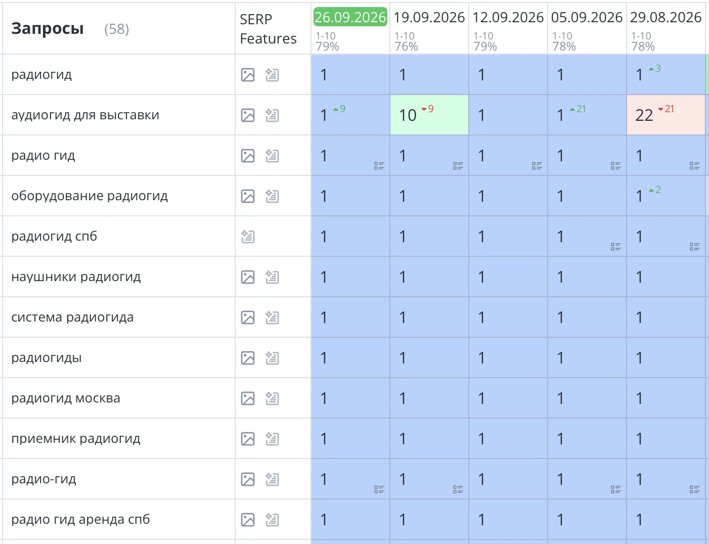
Task: Click snippet list icon in радио гид 19.09.2026 cell
Action: tap(458, 166)
